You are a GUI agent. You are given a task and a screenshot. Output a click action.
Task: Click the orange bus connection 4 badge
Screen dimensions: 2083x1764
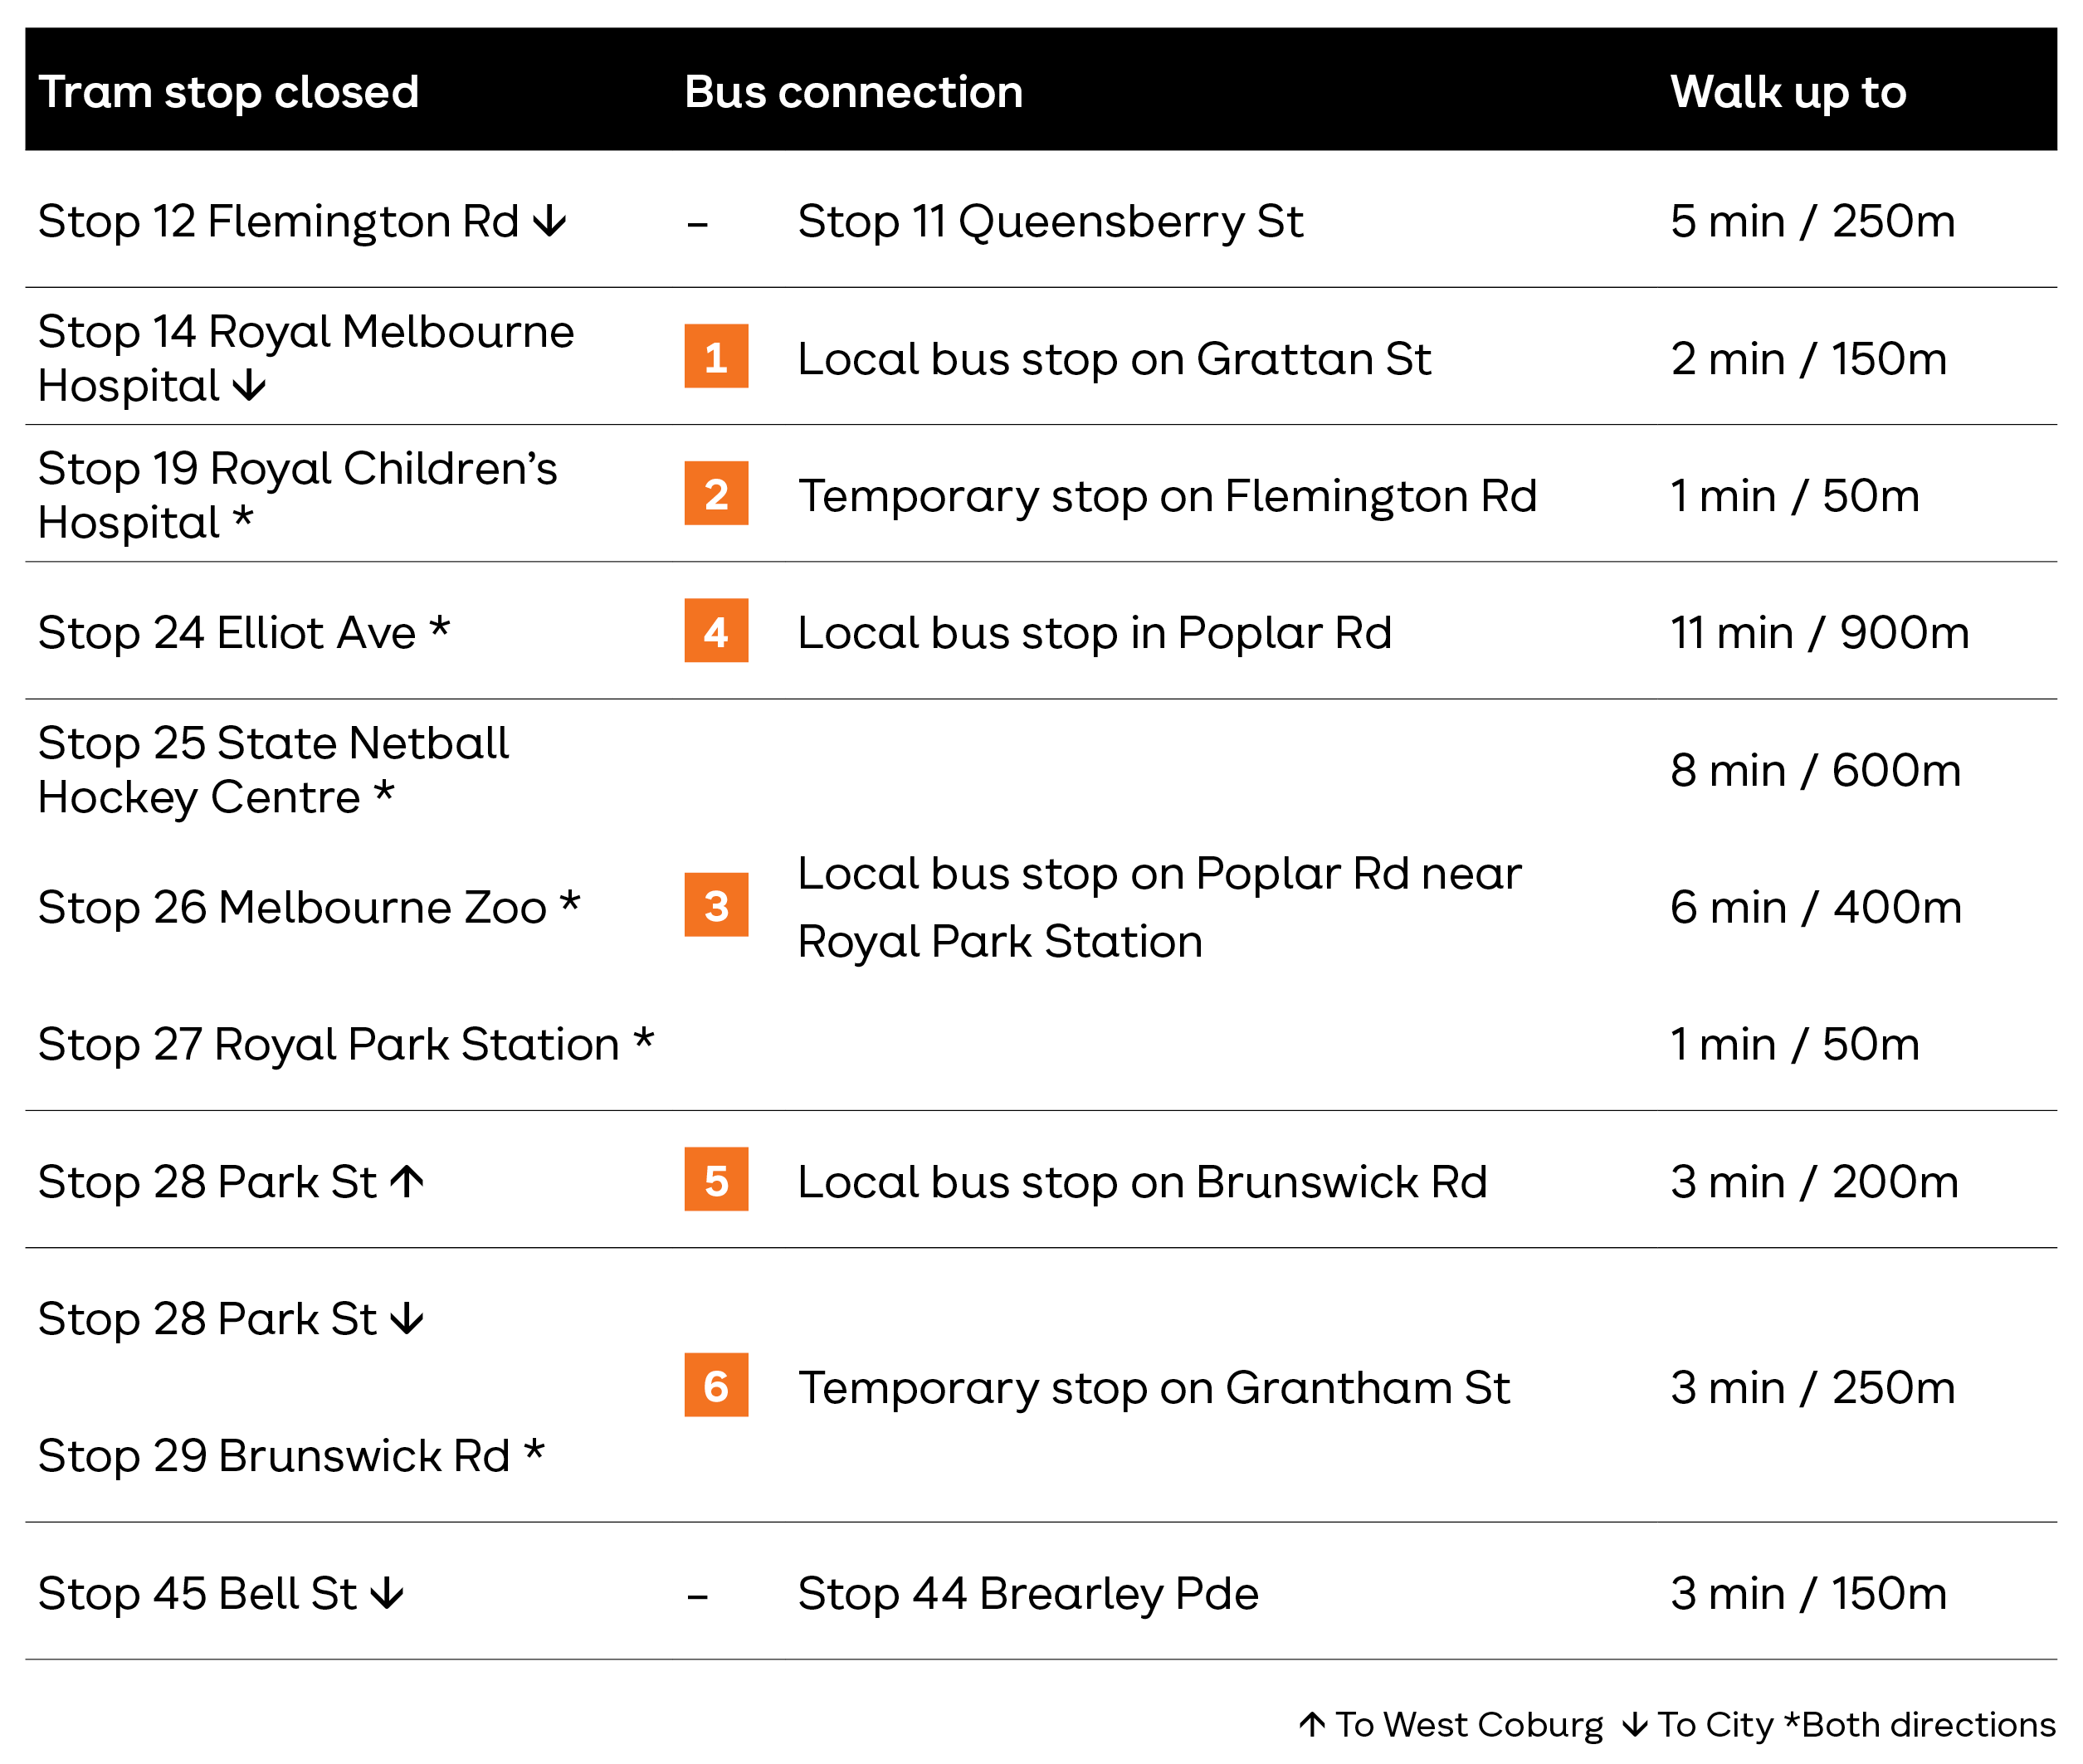pos(716,630)
